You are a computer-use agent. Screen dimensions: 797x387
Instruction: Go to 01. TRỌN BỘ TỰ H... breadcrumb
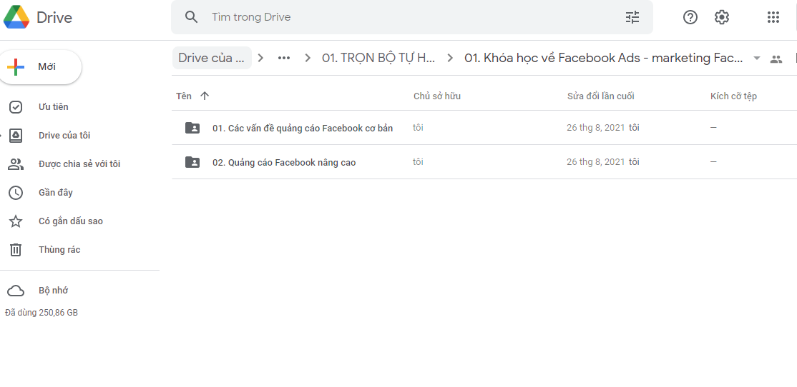[x=378, y=58]
